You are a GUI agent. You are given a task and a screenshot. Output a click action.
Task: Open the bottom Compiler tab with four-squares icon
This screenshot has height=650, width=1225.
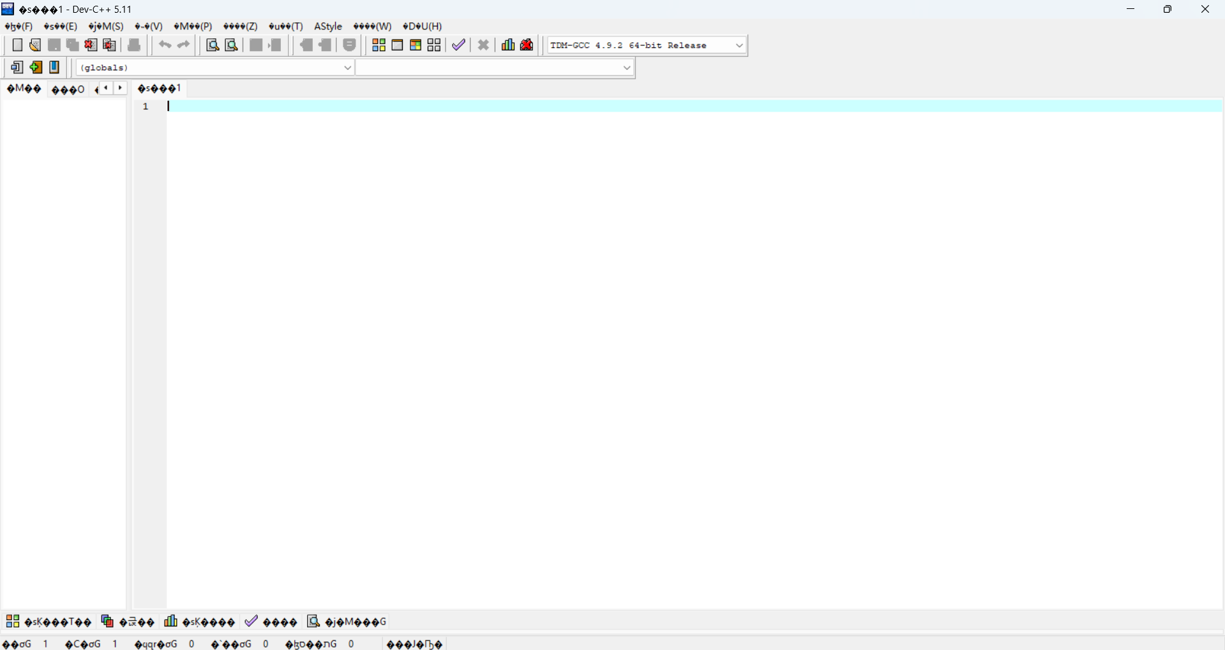(49, 621)
